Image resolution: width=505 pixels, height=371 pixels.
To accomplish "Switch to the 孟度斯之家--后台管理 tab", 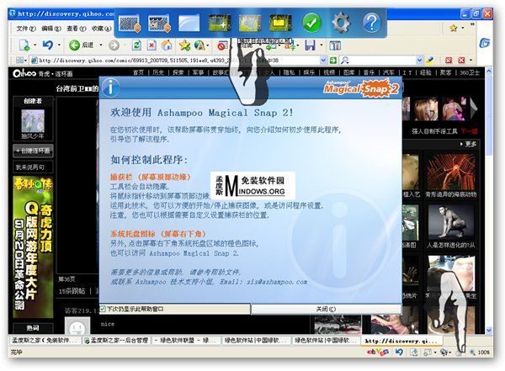I will coord(116,341).
